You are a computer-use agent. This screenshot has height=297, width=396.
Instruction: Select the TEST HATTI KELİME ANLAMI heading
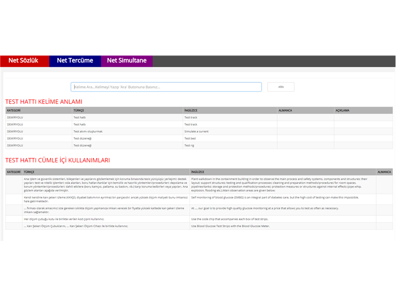[44, 101]
